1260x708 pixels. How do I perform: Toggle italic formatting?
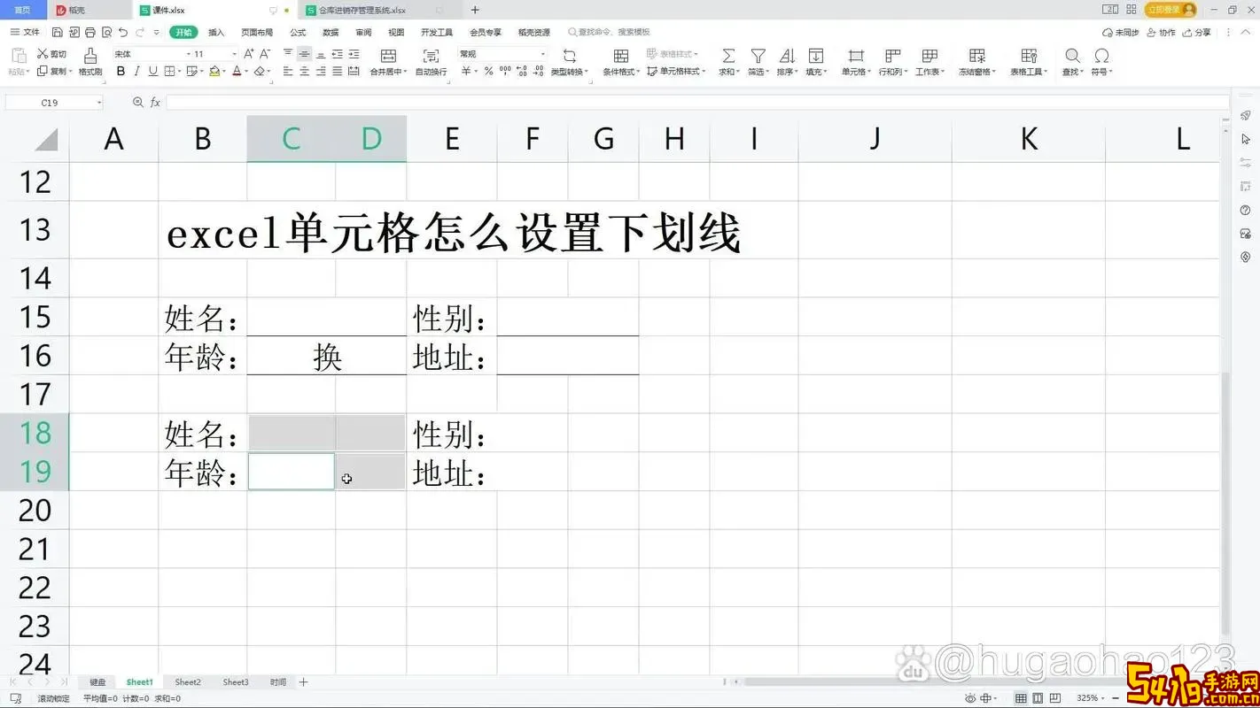click(x=136, y=71)
